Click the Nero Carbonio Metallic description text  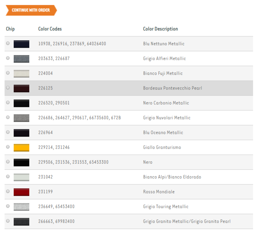(x=166, y=103)
